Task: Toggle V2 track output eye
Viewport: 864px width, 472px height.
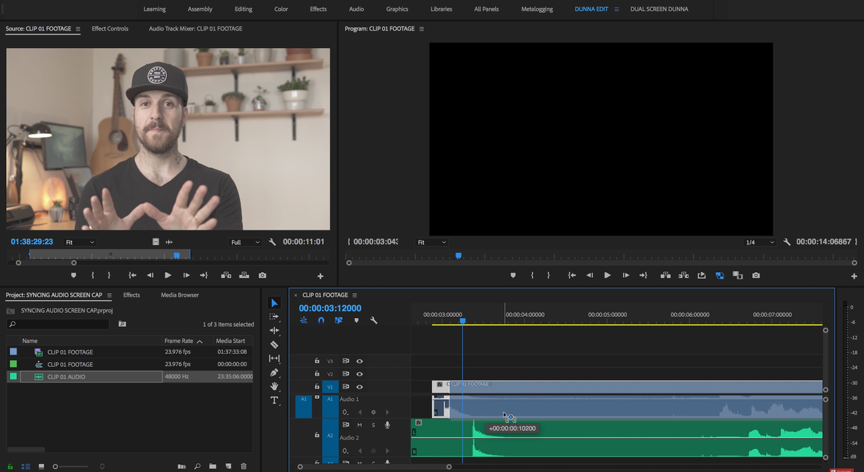Action: tap(359, 374)
